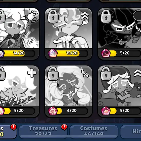Open the guitar-playing white-haired cookie portrait
Screen dimensions: 141x141
click(x=20, y=86)
